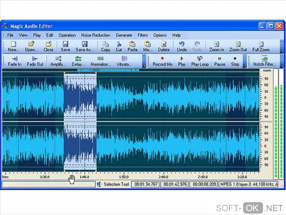Screen dimensions: 286x215
Task: Start Record Mix
Action: click(162, 59)
